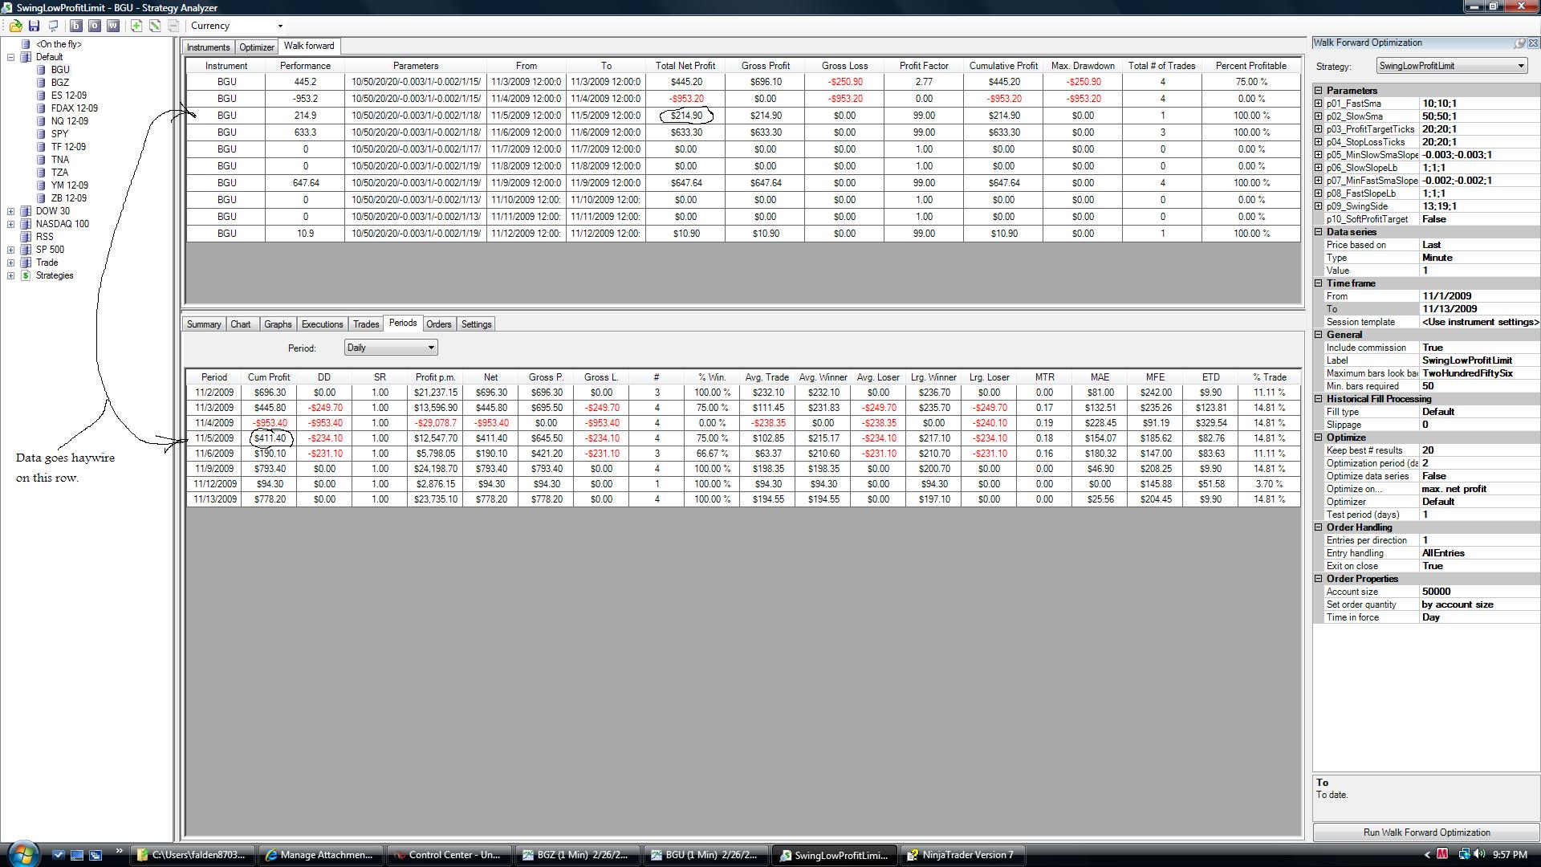Viewport: 1541px width, 867px height.
Task: Collapse the Default instrument list node
Action: pyautogui.click(x=11, y=57)
